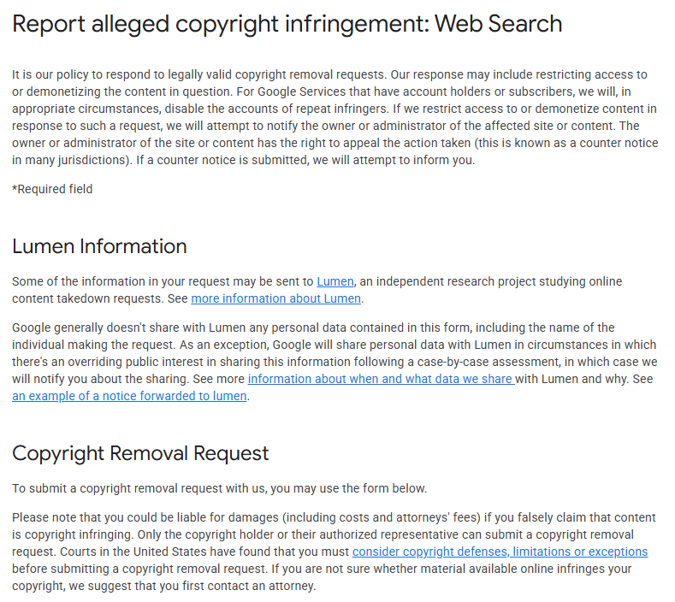Click the line 'To submit a copyright removal request'

219,488
